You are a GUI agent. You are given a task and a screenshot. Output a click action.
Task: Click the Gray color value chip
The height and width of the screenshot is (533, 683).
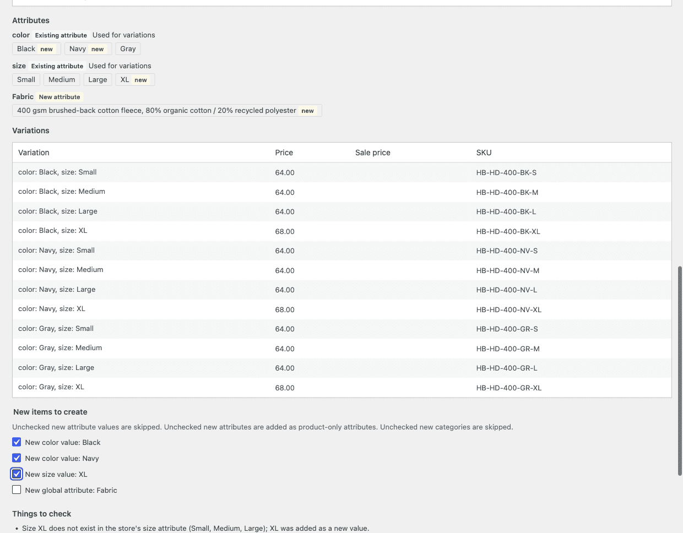[x=128, y=49]
